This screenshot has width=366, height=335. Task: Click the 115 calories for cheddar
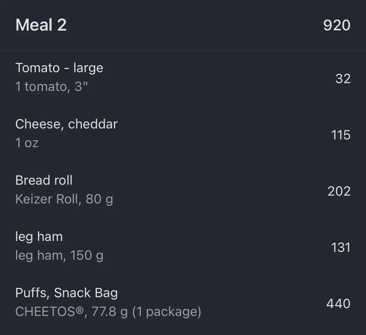click(341, 135)
